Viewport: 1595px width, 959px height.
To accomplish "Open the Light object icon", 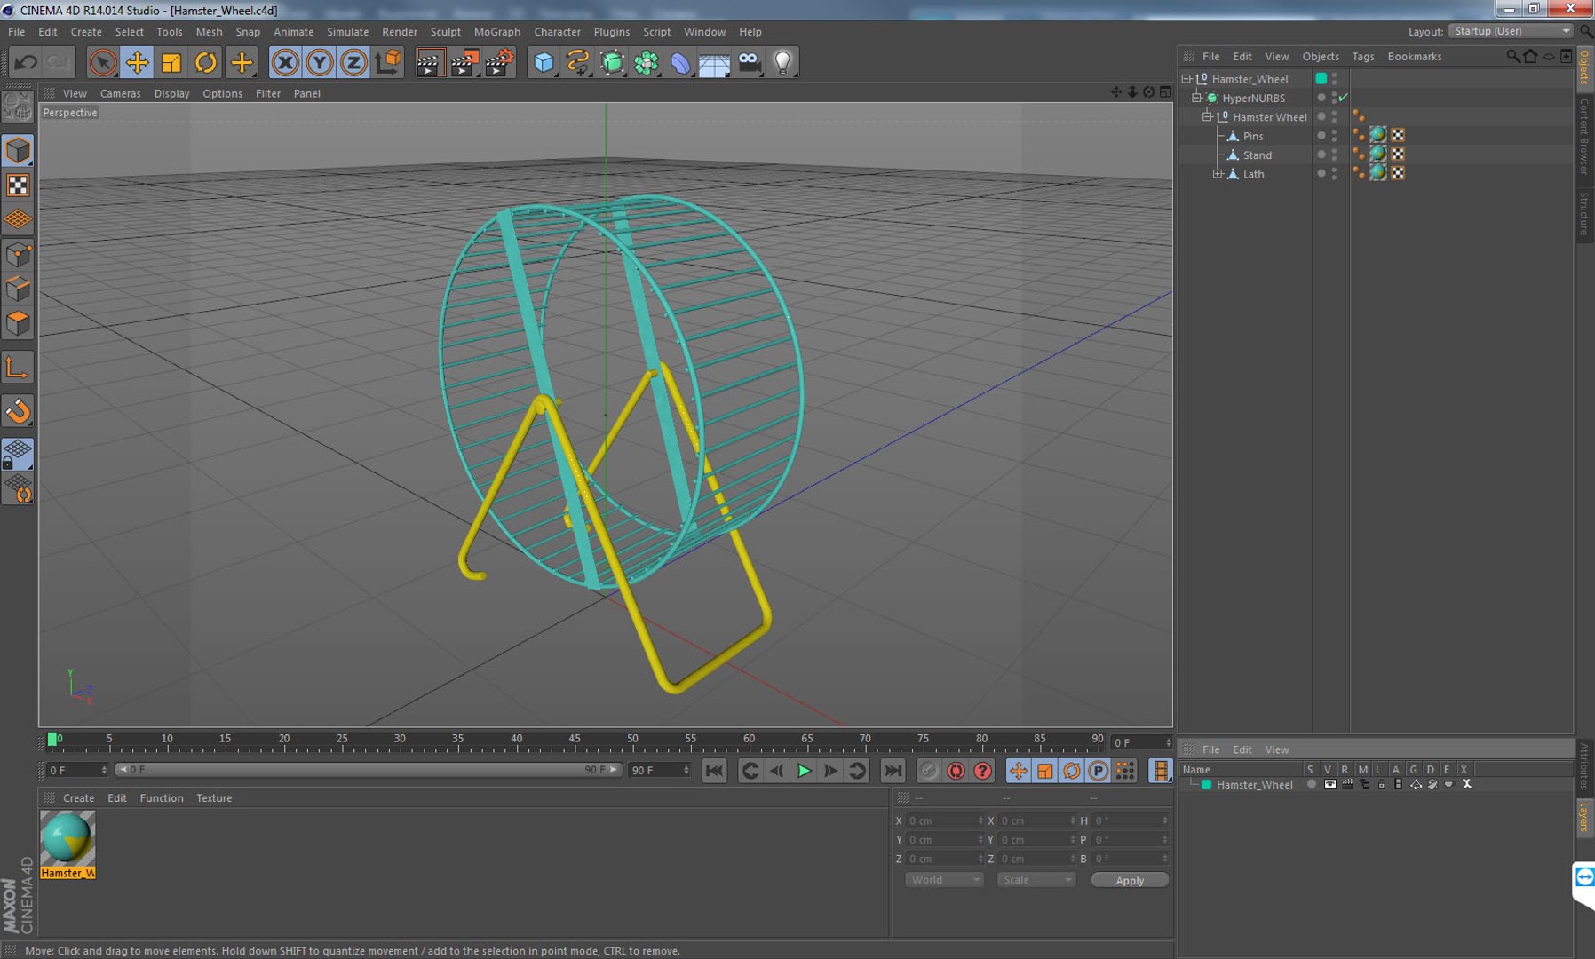I will coord(782,62).
